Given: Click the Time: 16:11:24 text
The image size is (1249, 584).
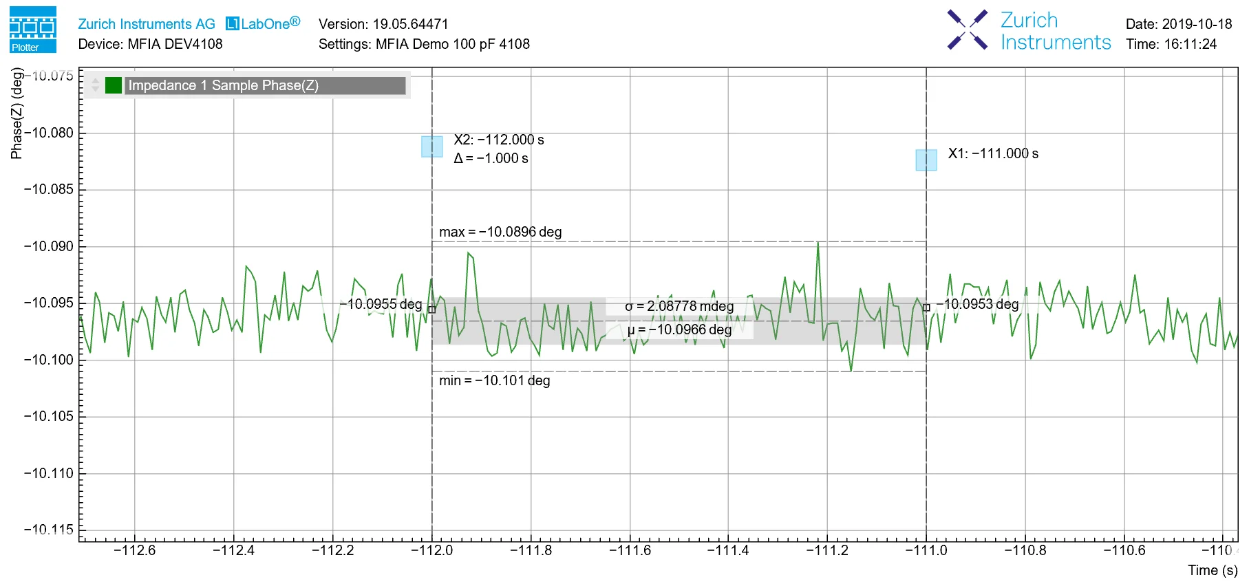Looking at the screenshot, I should 1171,44.
